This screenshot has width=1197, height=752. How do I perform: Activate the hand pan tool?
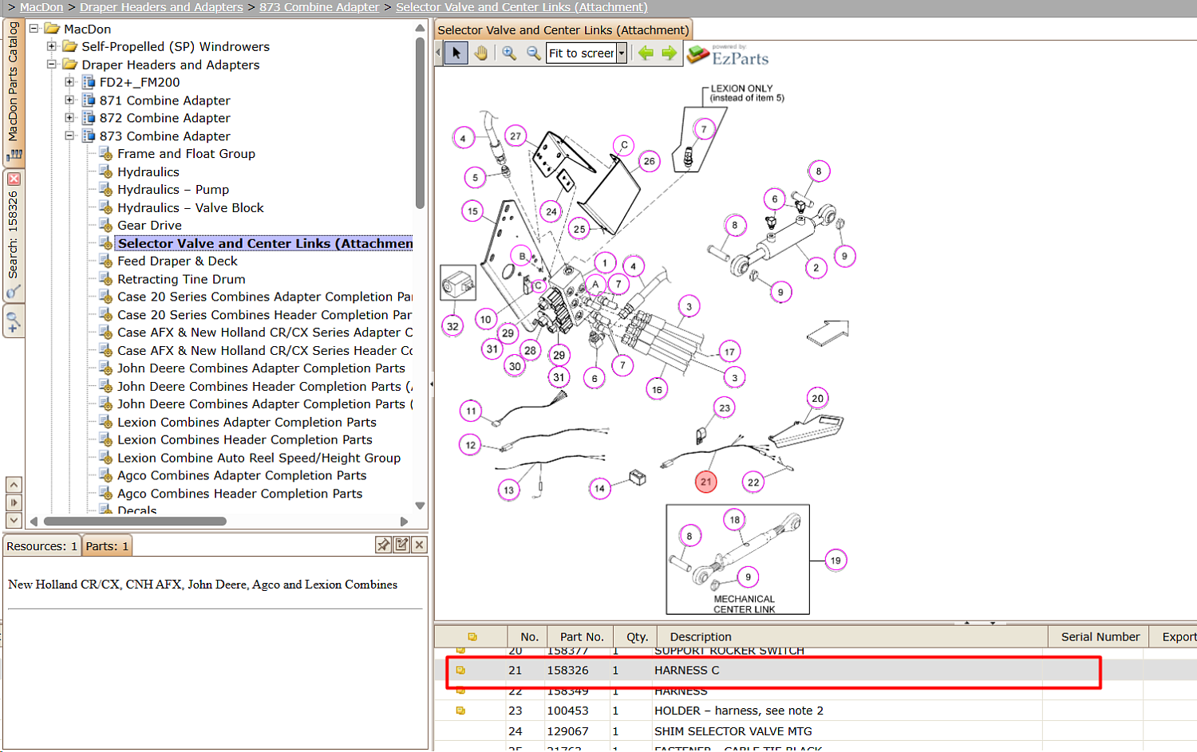click(x=480, y=53)
